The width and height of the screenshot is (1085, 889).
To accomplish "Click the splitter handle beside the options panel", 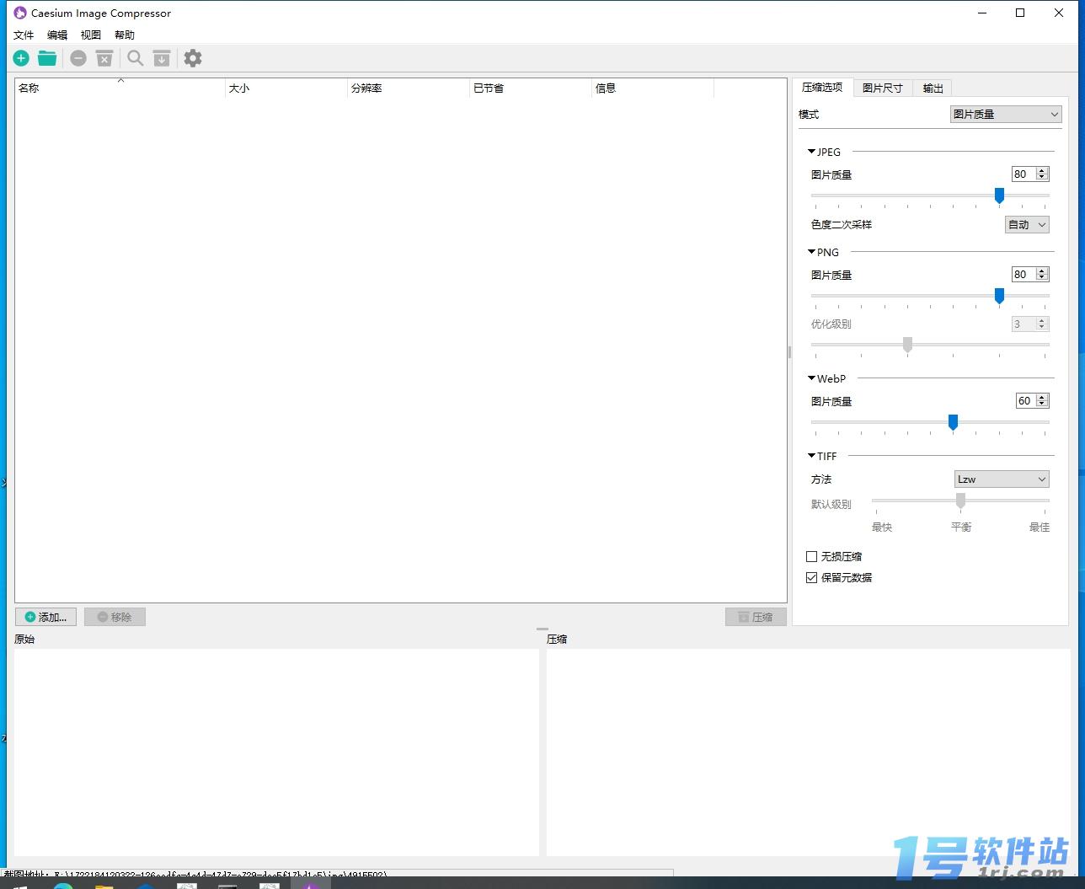I will 789,351.
